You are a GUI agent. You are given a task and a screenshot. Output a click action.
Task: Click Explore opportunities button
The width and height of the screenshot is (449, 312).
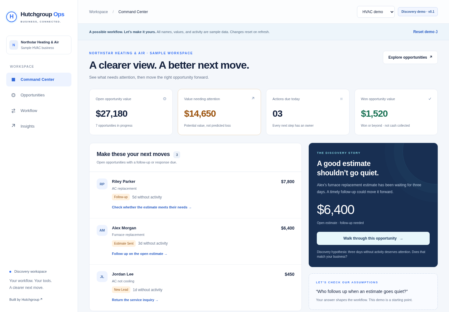tap(410, 57)
